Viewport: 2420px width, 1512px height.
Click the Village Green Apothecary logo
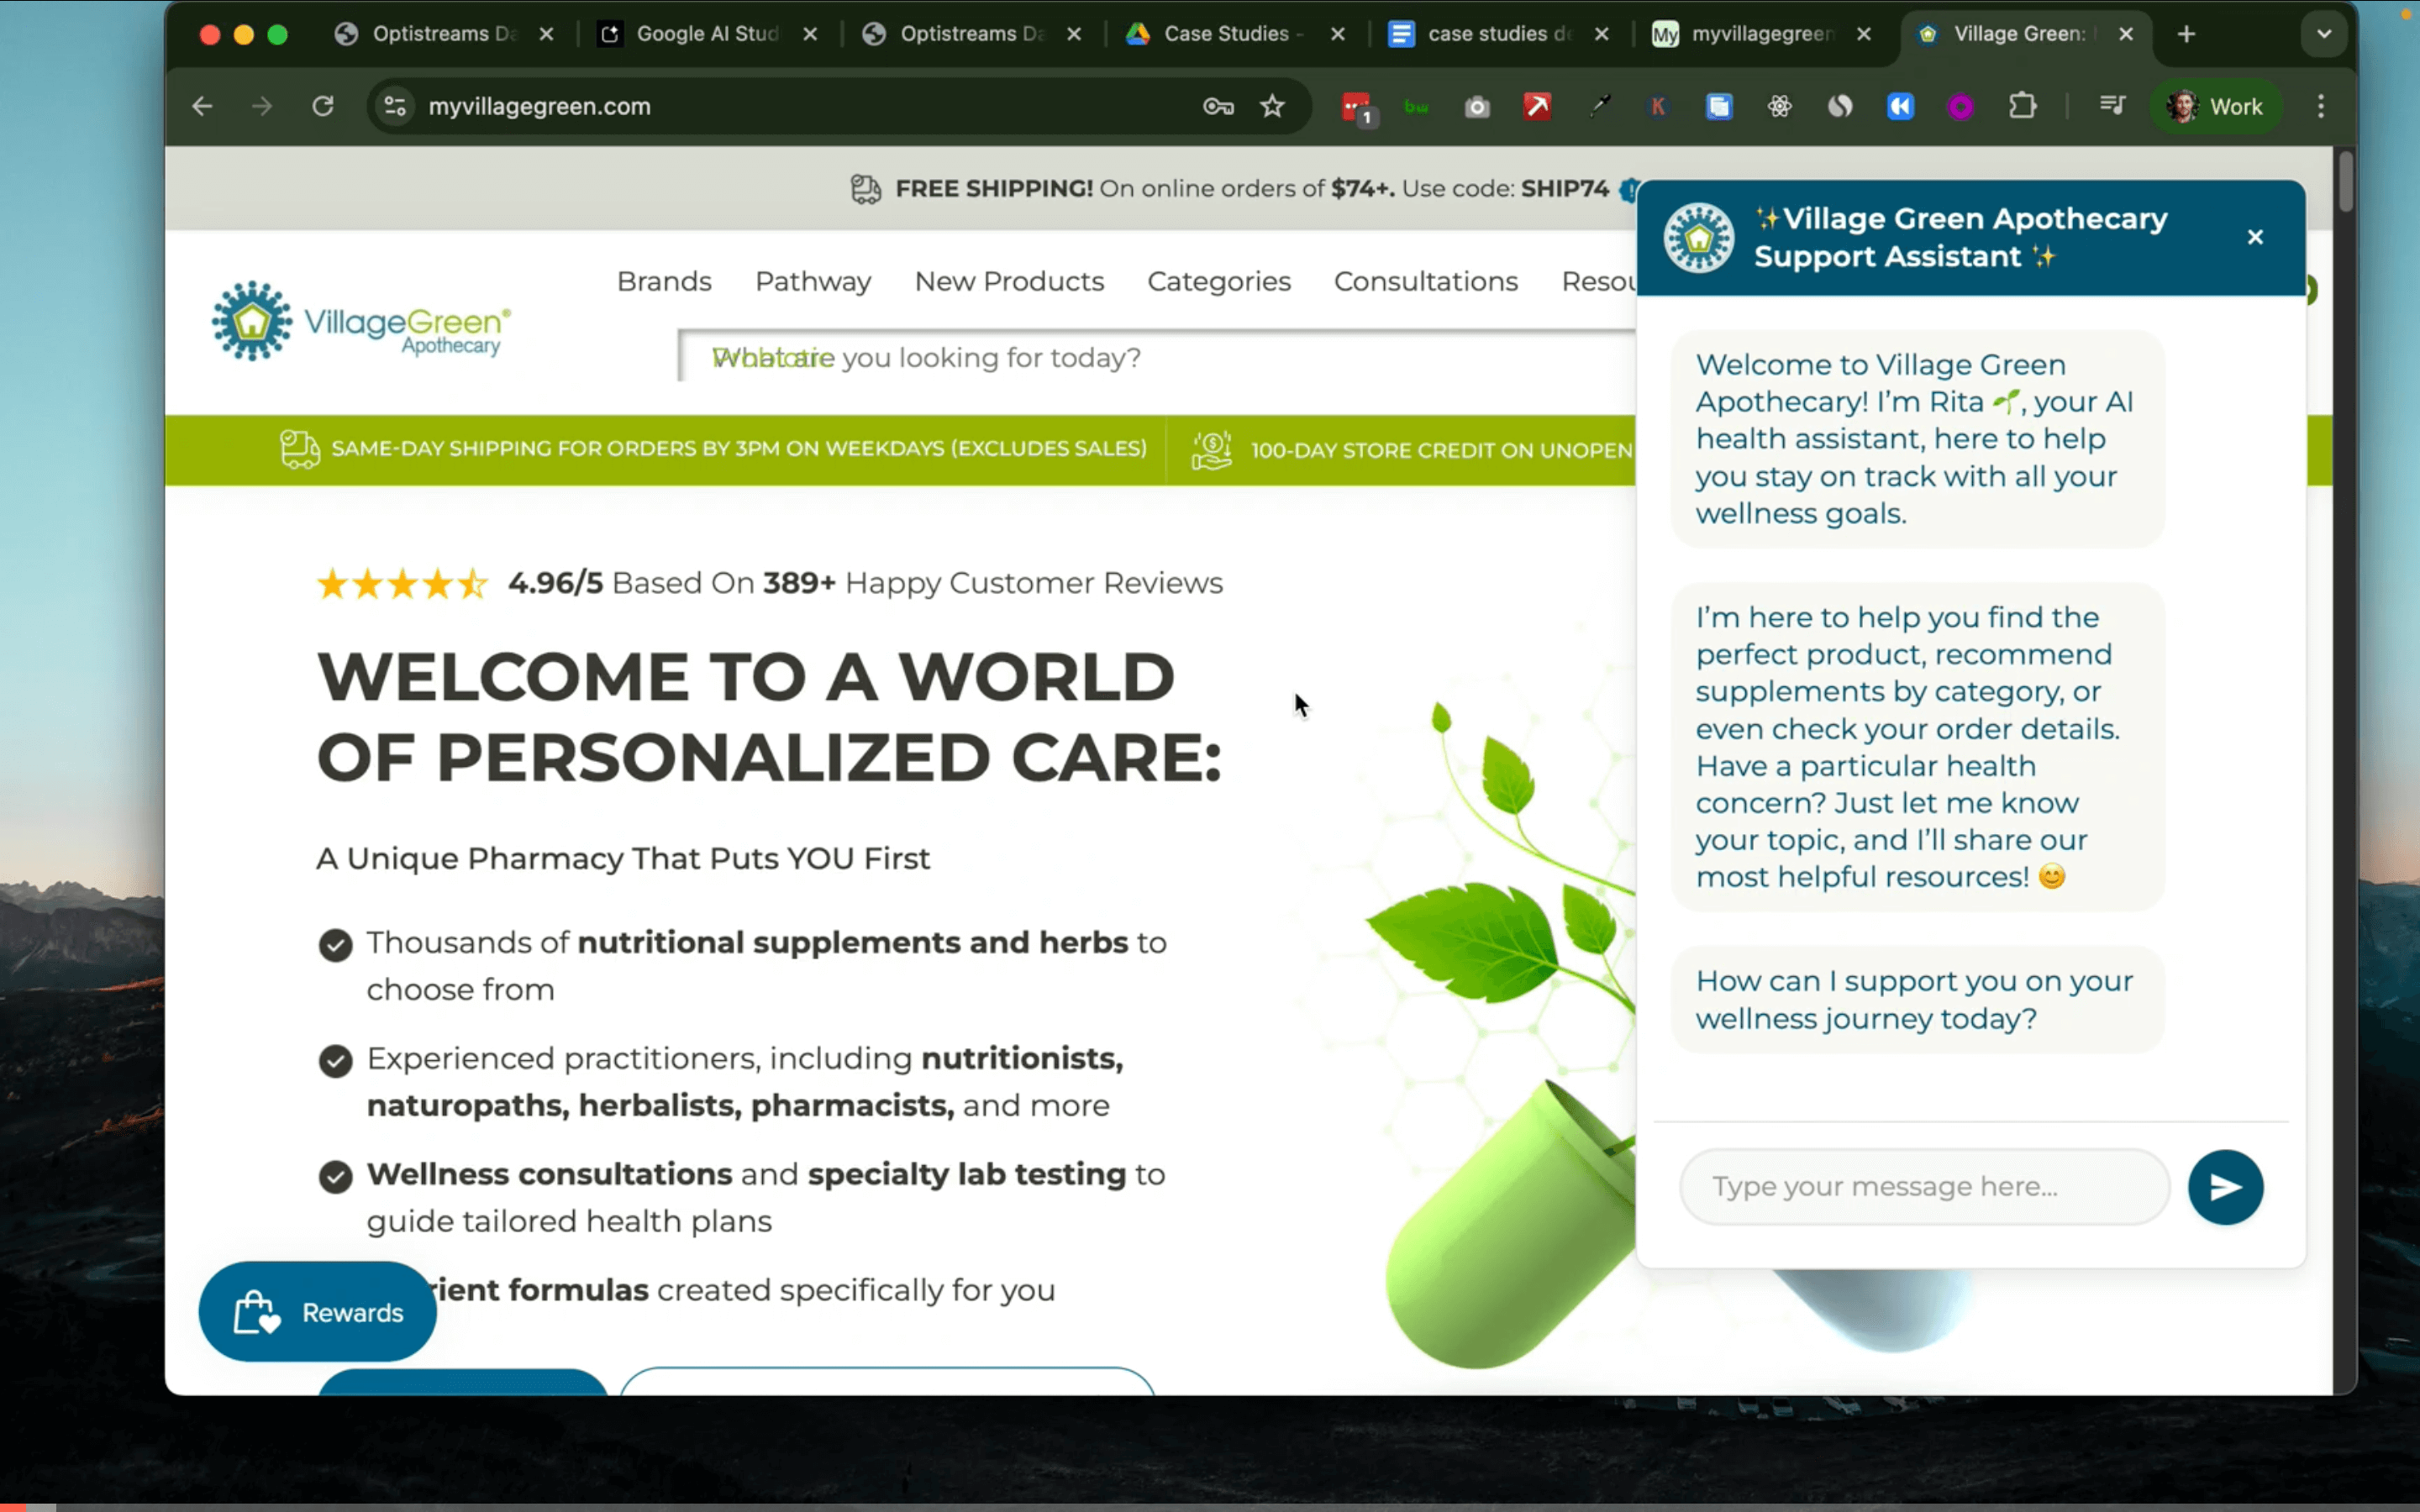(361, 321)
